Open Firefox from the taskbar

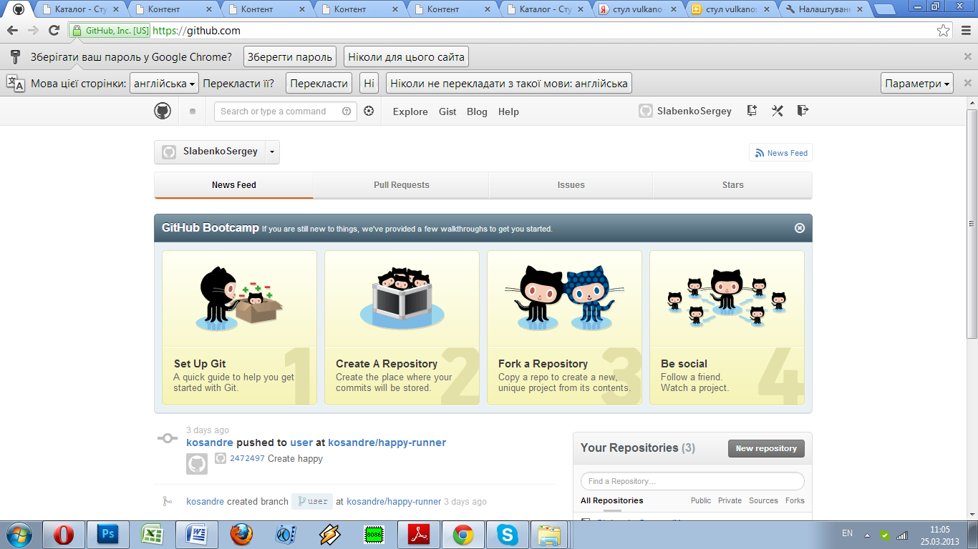pos(241,534)
